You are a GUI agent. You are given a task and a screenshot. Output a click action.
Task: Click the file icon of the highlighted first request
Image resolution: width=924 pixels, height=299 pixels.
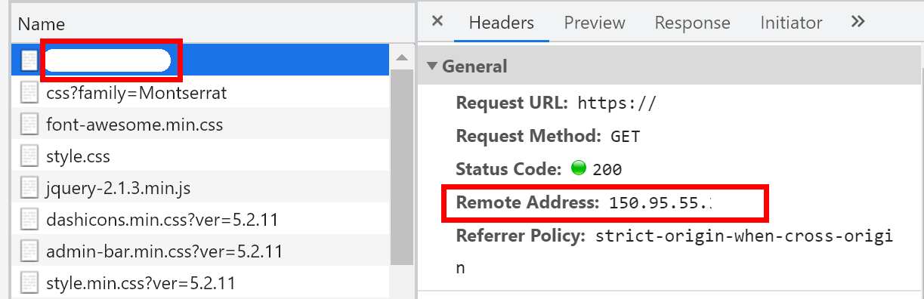29,60
